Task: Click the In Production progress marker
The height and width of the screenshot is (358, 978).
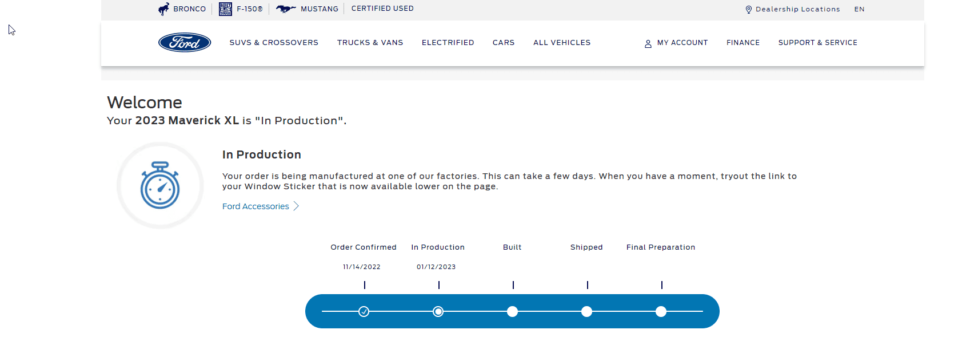Action: [438, 311]
